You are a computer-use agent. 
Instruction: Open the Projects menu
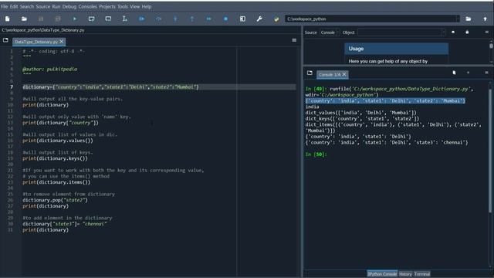[x=107, y=7]
